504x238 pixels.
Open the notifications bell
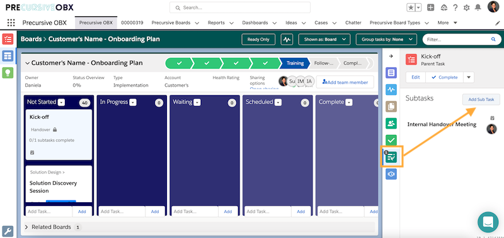478,8
